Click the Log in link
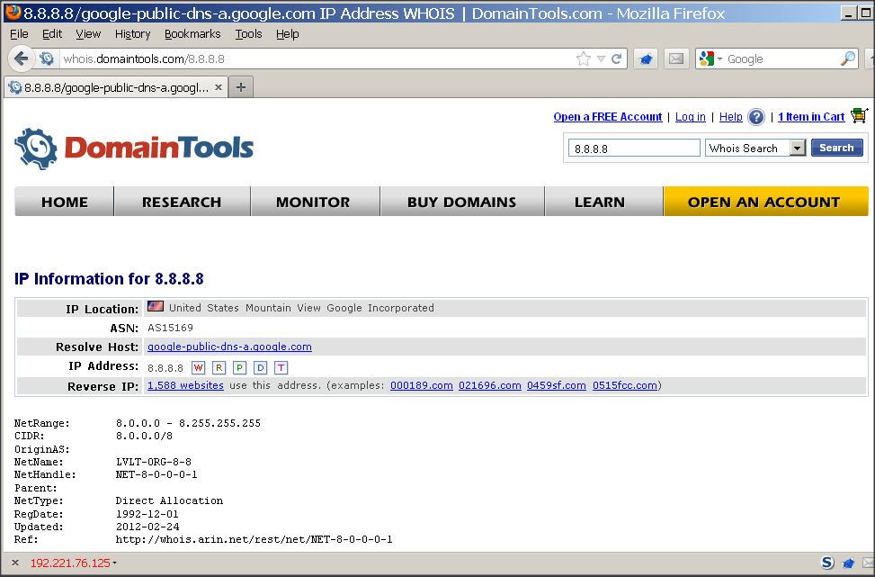Viewport: 875px width, 577px height. (x=691, y=117)
